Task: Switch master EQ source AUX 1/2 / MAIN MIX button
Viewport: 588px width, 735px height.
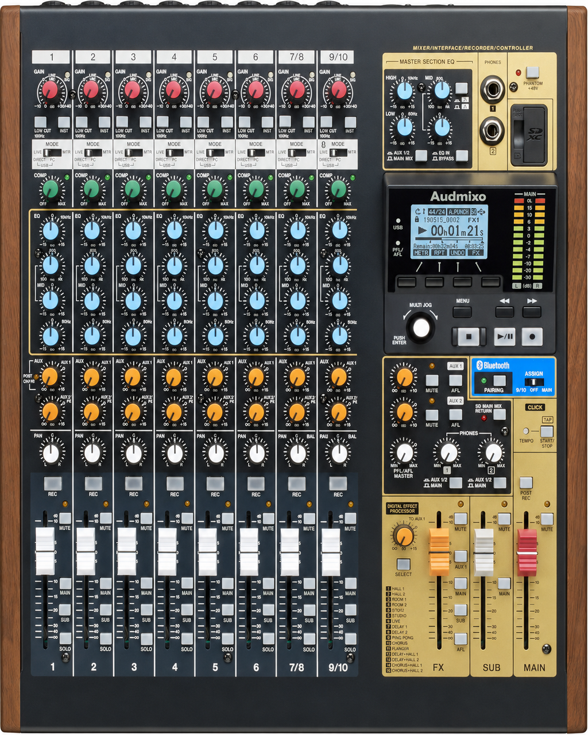Action: [x=421, y=155]
